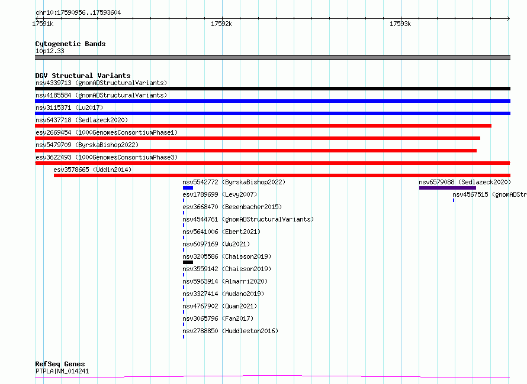This screenshot has height=384, width=527.
Task: Select the esv3578665 (Uddin2014) red variant bar
Action: (x=282, y=175)
